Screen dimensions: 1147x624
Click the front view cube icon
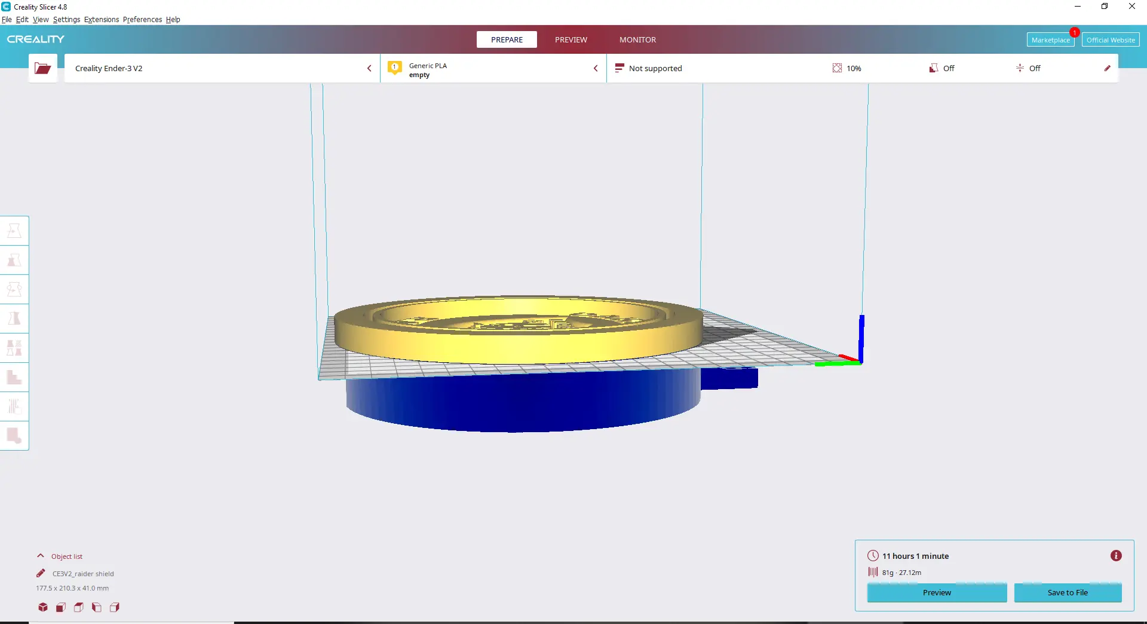tap(61, 607)
